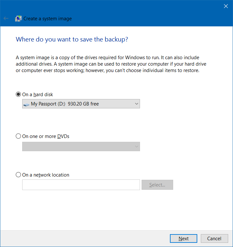Select the On a hard disk radio button

tap(18, 95)
